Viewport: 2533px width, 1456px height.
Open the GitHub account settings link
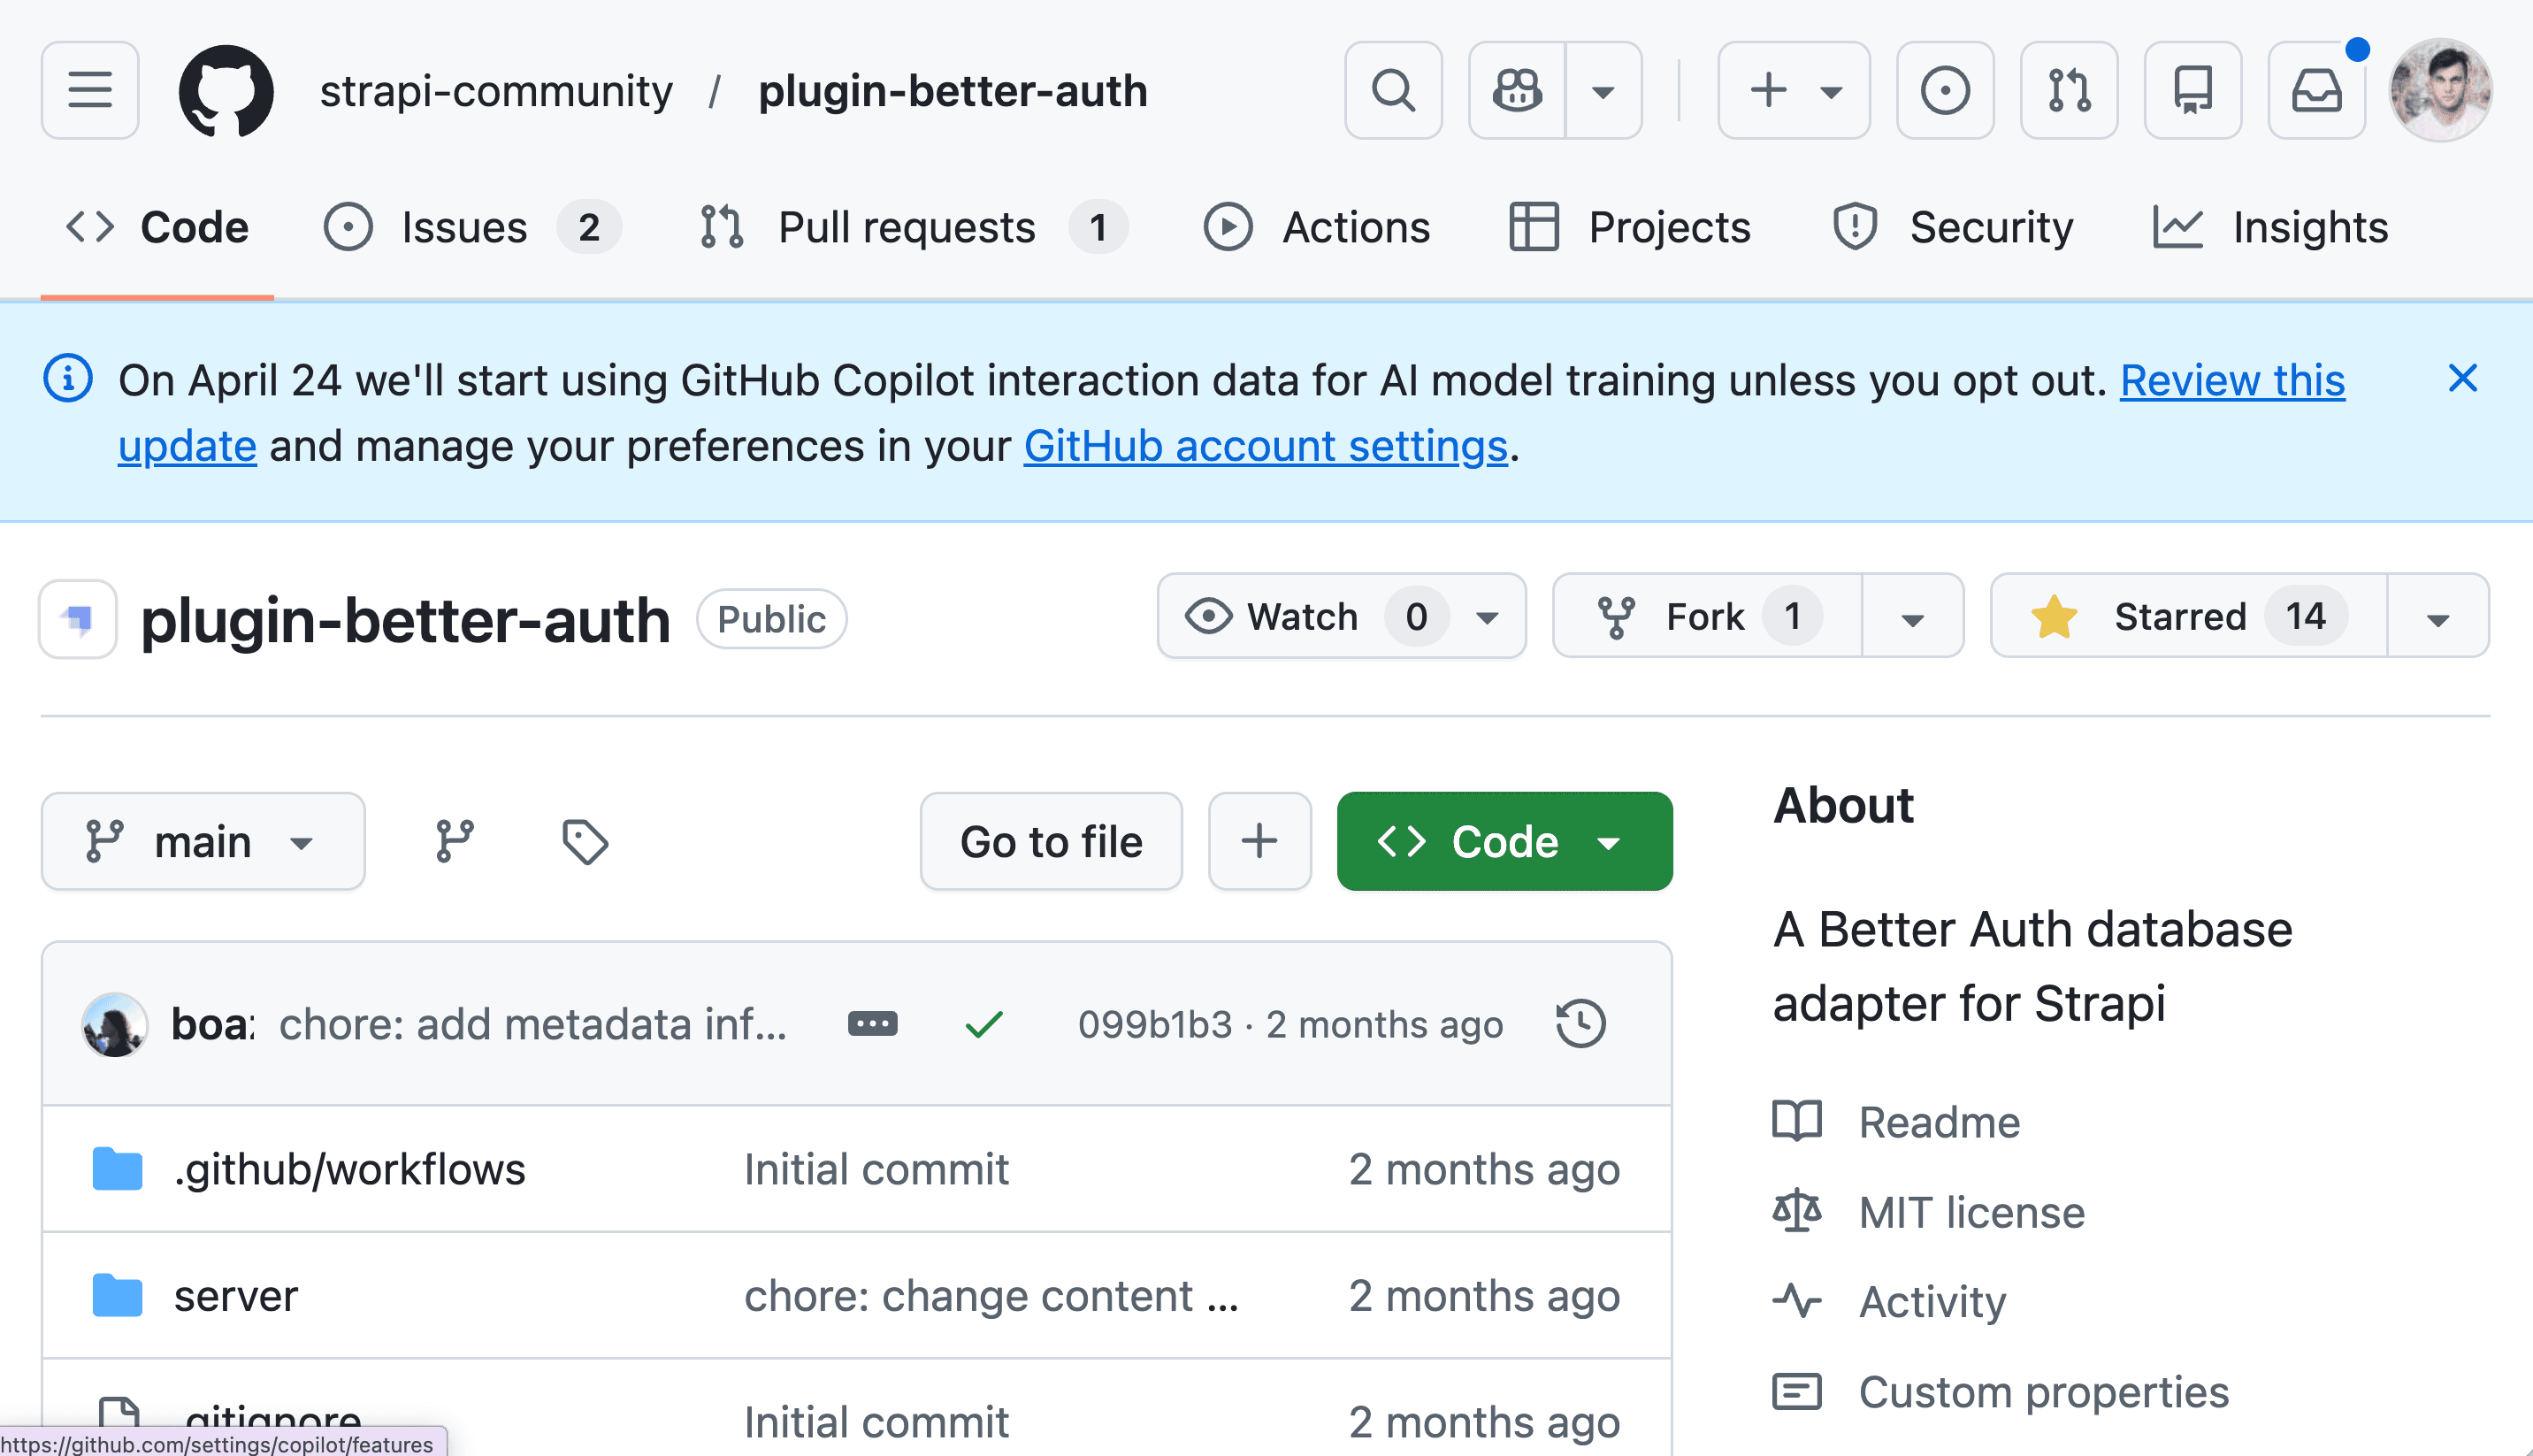[x=1265, y=446]
